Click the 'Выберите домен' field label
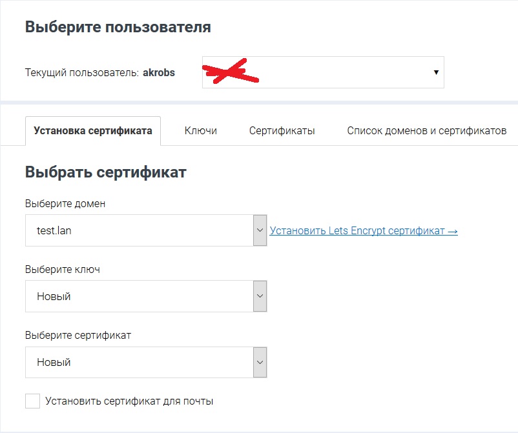Screen dimensions: 518x433 coord(65,203)
